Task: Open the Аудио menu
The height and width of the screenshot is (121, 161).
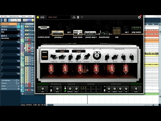Action: click(30, 16)
